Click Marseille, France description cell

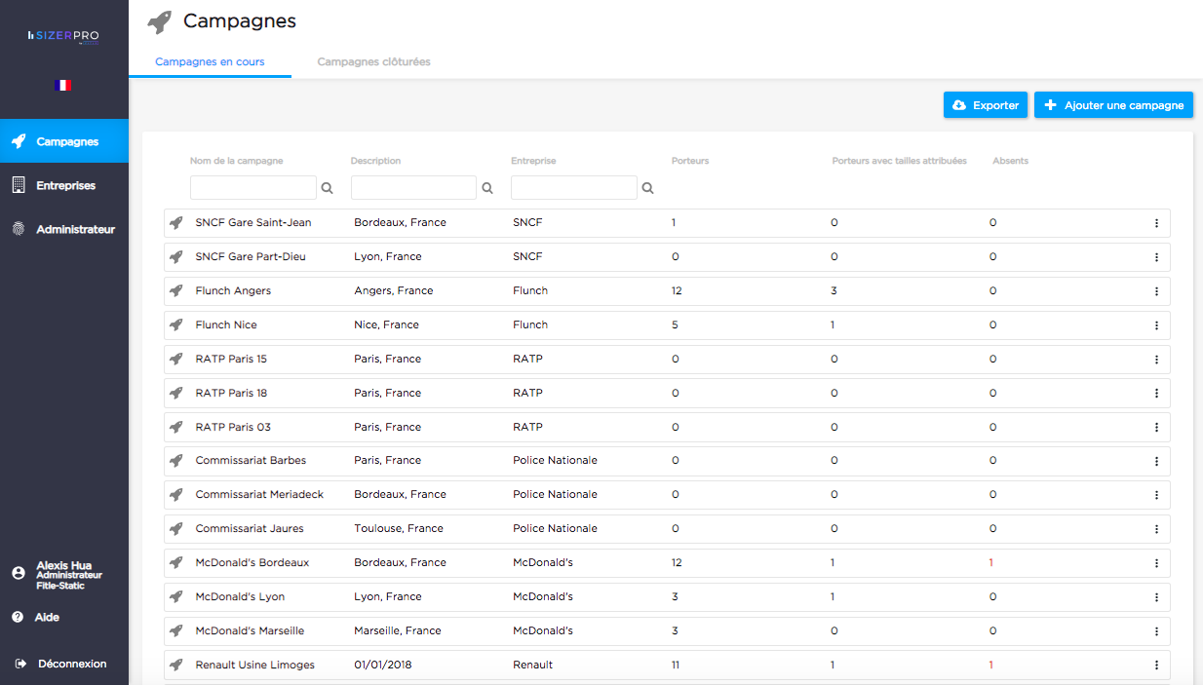point(398,630)
